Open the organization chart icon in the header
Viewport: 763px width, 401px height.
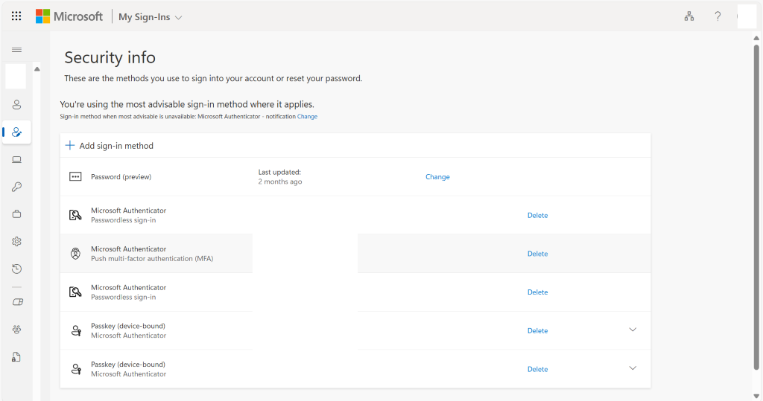(689, 16)
